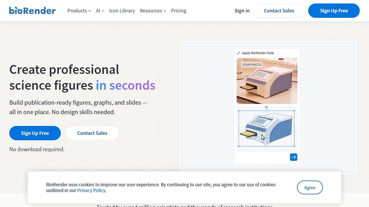Click the rotation handle above illustrated device
The width and height of the screenshot is (369, 207).
click(266, 108)
